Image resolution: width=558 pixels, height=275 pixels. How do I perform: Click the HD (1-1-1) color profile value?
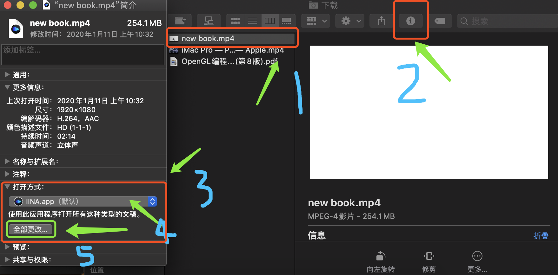(x=74, y=127)
